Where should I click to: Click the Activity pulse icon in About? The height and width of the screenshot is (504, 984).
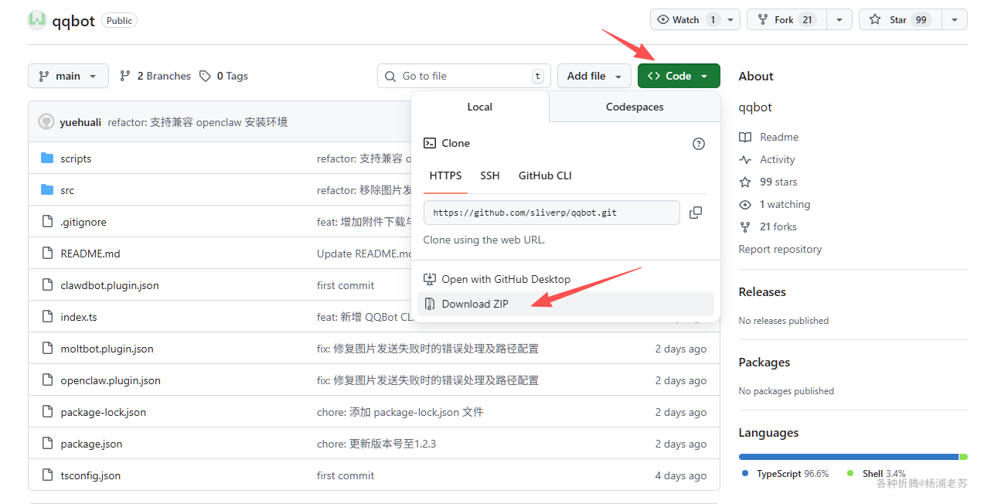745,159
